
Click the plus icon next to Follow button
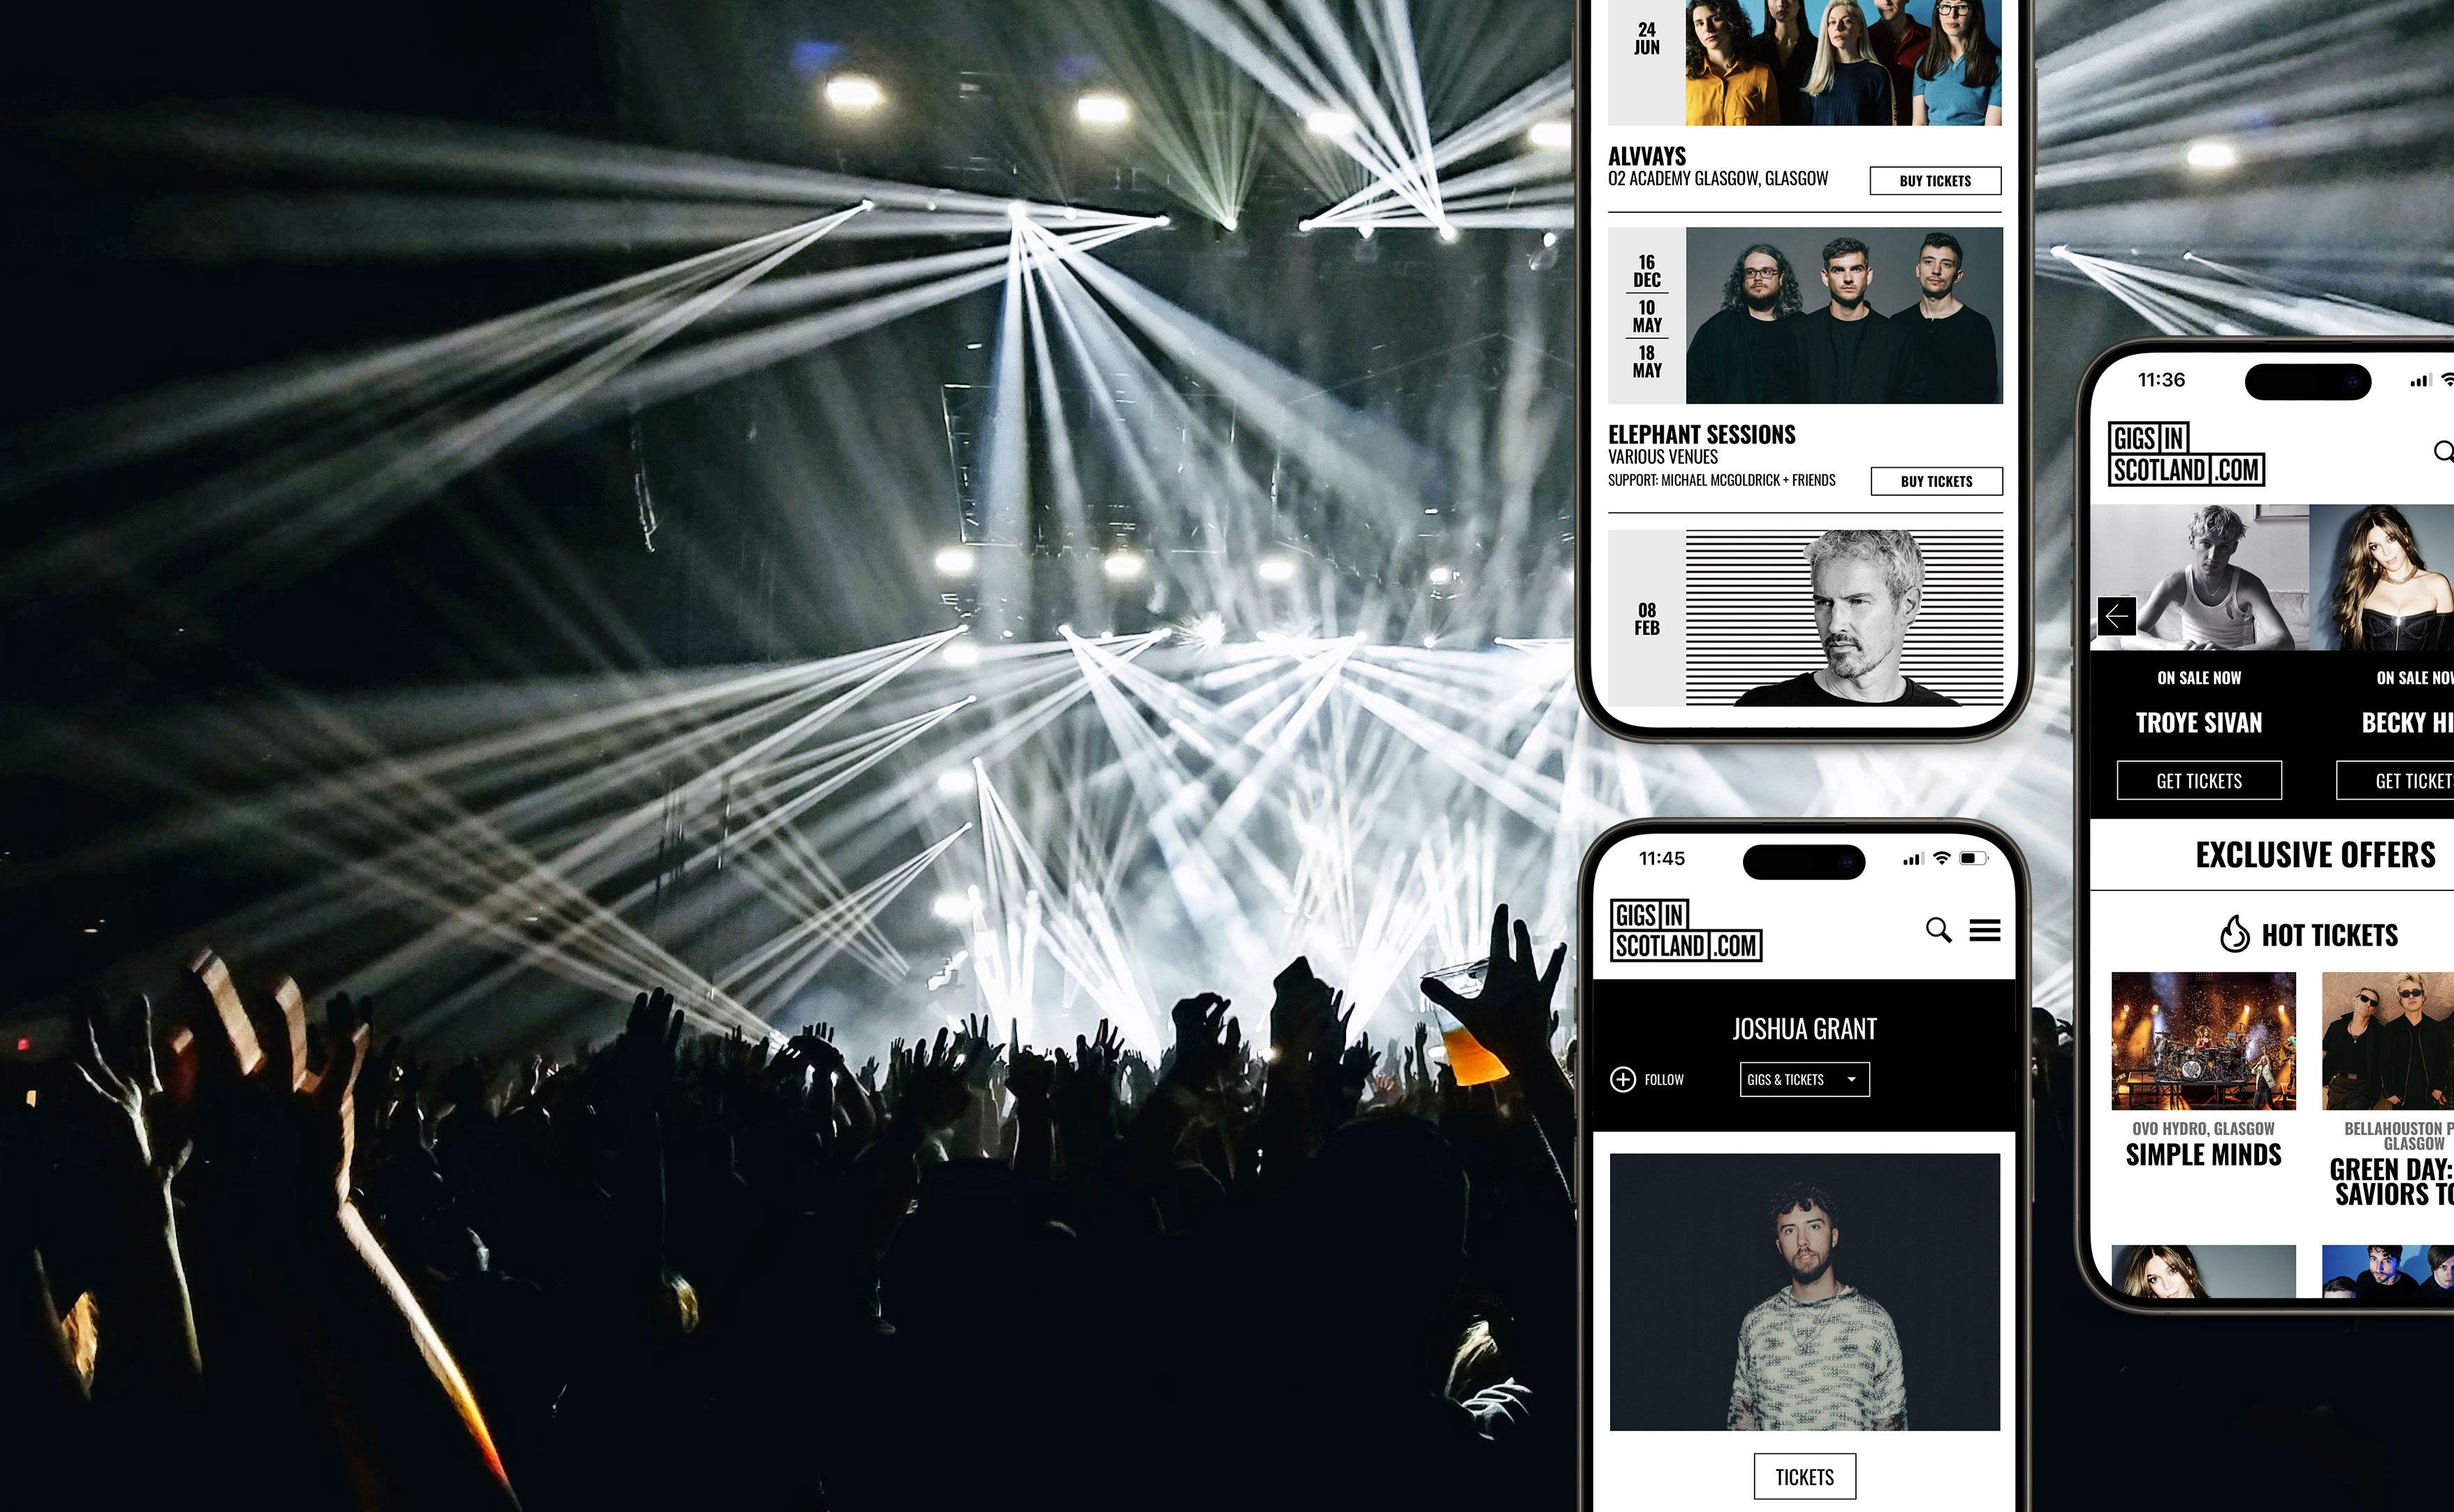[x=1620, y=1079]
